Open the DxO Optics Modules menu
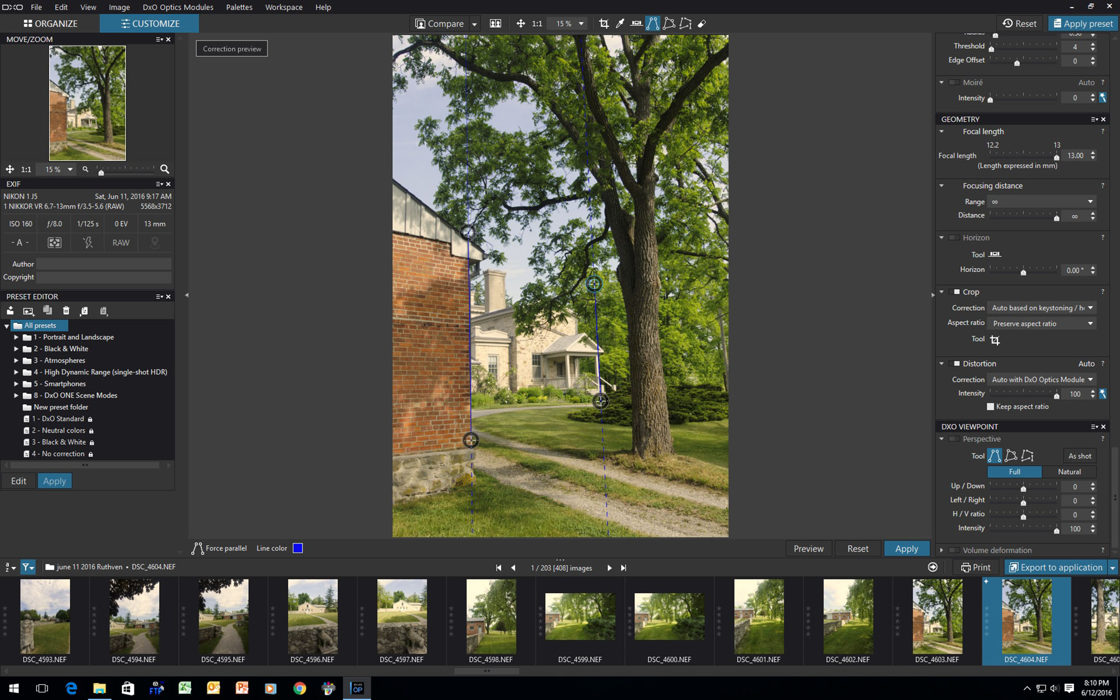 pos(178,7)
